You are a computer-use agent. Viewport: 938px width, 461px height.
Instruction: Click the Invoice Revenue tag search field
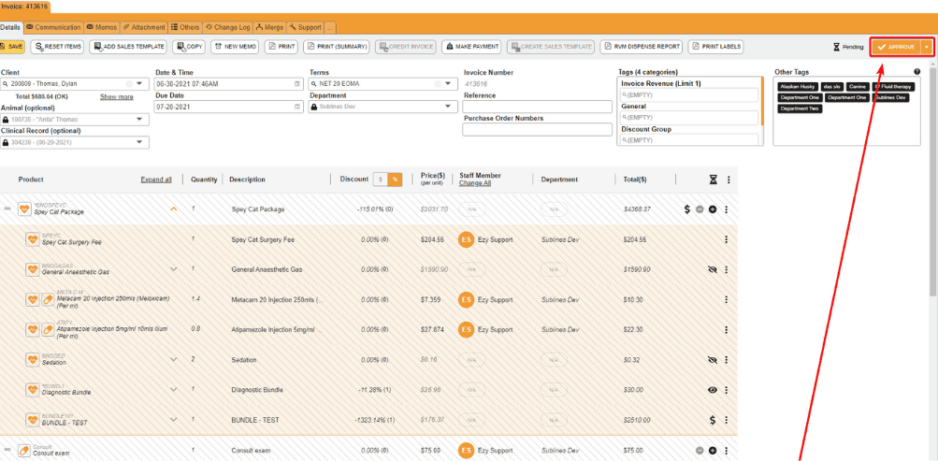point(690,94)
